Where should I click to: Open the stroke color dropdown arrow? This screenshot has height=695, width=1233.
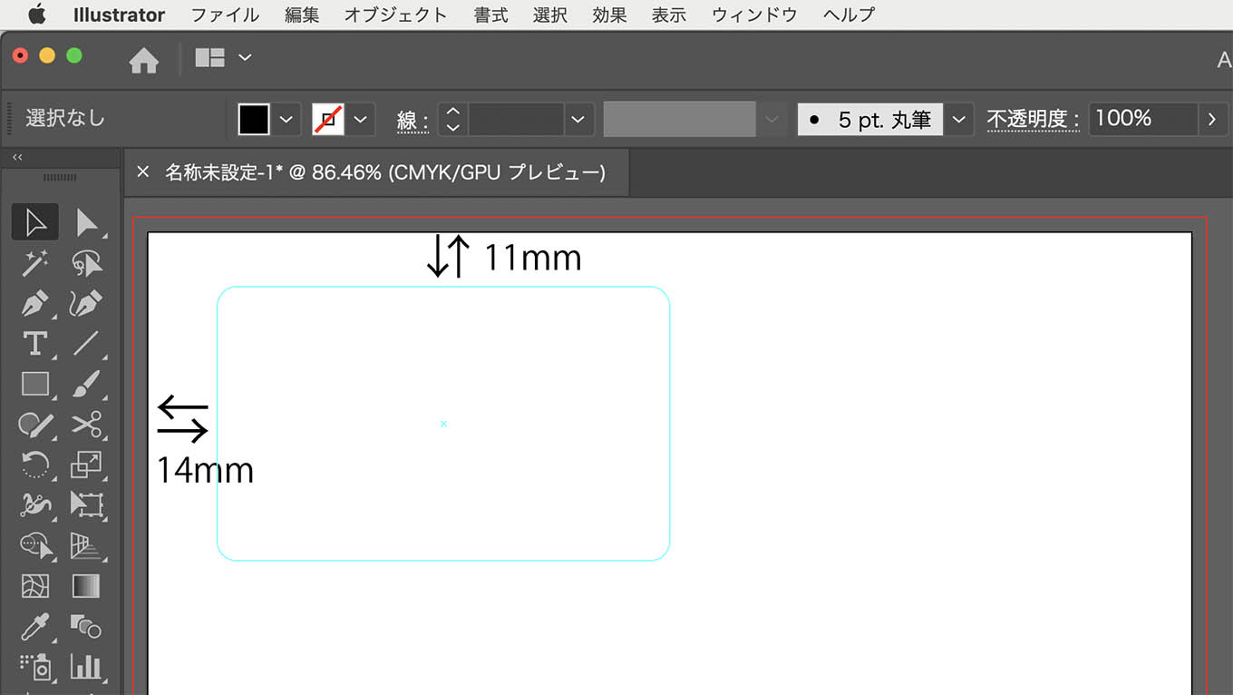tap(361, 120)
